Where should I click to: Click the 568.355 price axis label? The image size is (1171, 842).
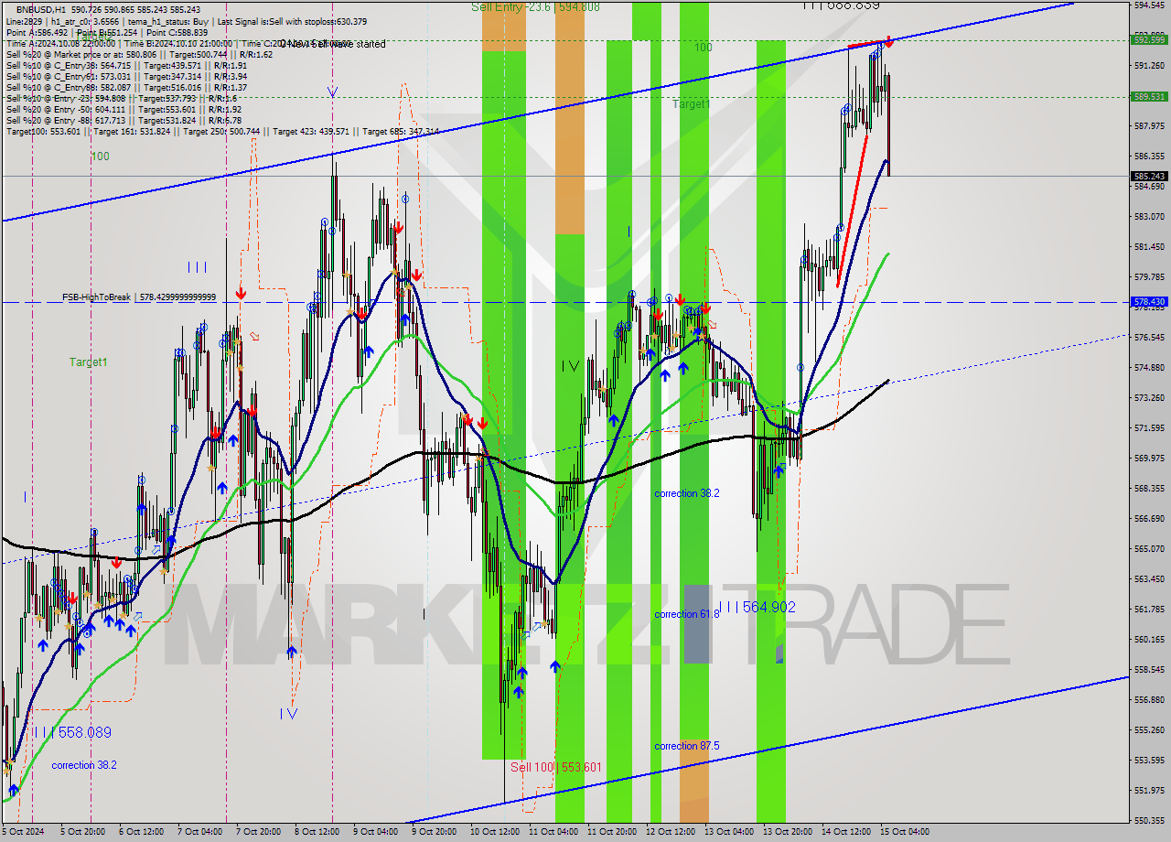pos(1149,489)
